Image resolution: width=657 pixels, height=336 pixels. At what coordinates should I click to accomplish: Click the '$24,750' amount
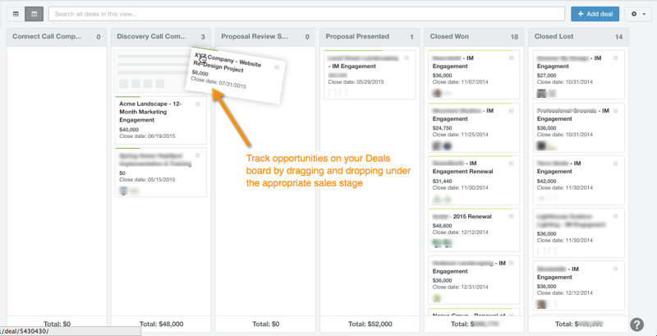(442, 128)
